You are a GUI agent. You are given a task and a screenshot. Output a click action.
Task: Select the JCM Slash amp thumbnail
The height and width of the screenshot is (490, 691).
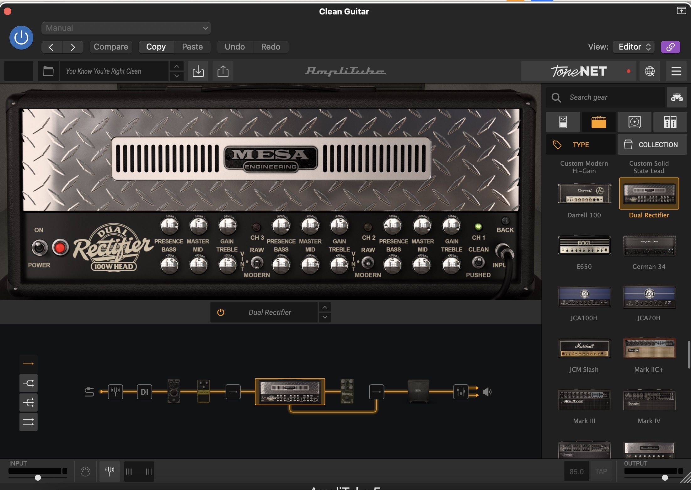tap(584, 348)
